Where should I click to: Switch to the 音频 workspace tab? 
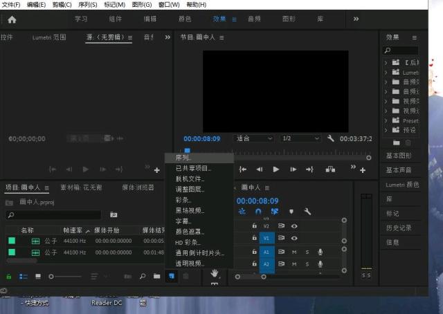[254, 19]
